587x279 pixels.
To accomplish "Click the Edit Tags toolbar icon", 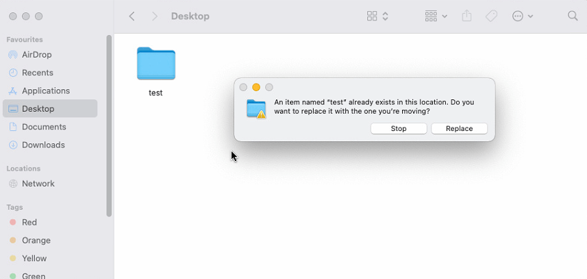I will [491, 16].
